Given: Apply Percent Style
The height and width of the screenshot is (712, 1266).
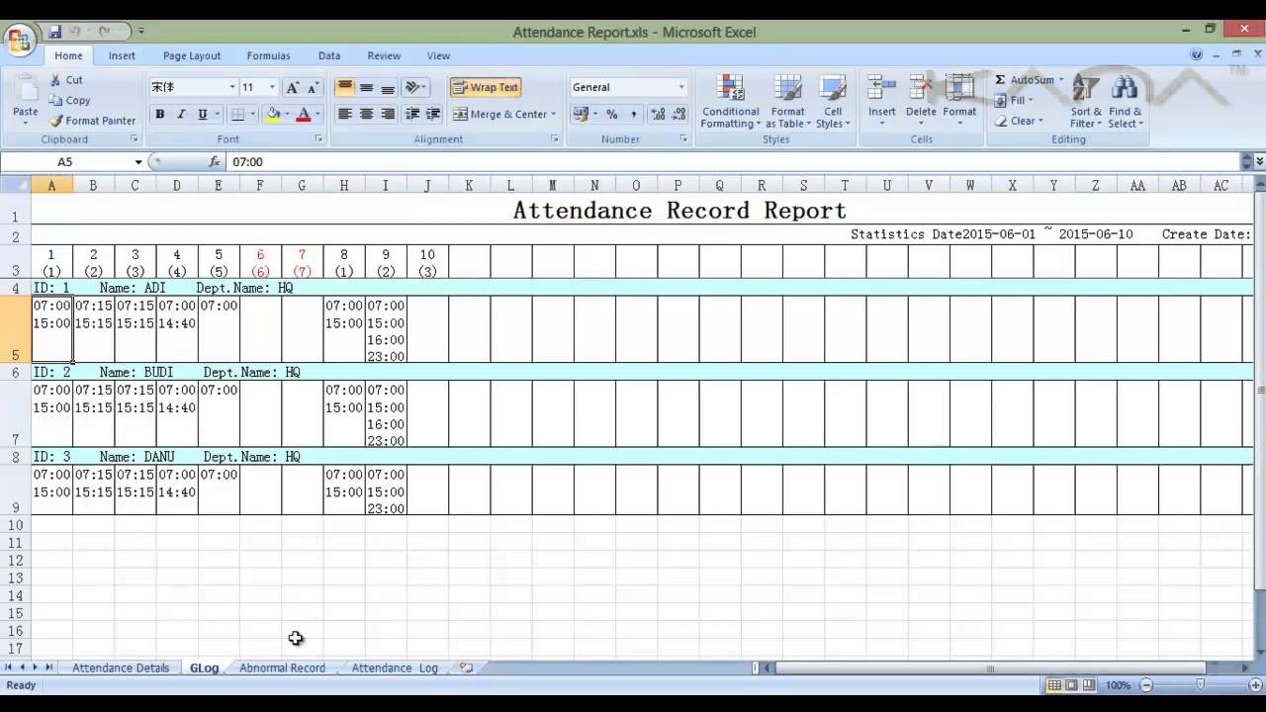Looking at the screenshot, I should (612, 114).
